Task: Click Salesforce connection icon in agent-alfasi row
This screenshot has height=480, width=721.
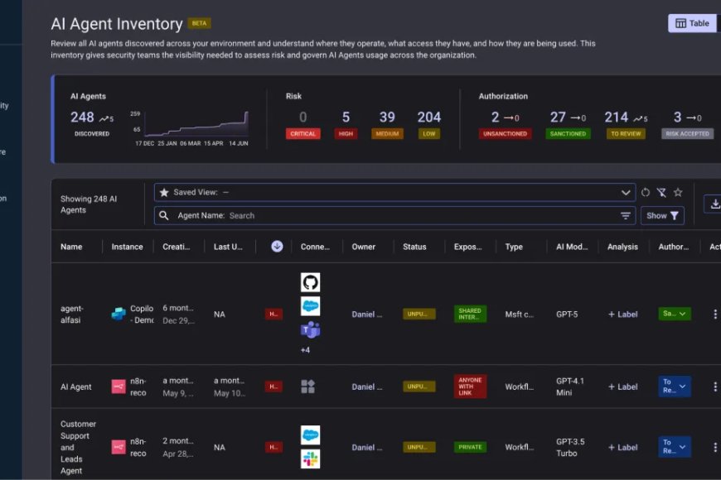Action: [311, 306]
